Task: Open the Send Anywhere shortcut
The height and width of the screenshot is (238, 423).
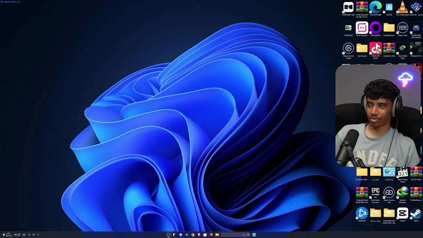Action: click(x=362, y=29)
